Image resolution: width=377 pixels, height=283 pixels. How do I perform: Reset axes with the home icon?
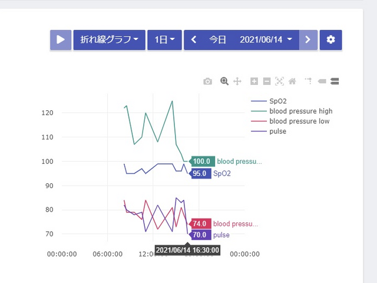pyautogui.click(x=292, y=81)
